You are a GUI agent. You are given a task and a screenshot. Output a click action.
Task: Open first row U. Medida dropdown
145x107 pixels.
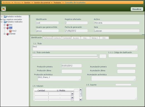pyautogui.click(x=72, y=94)
